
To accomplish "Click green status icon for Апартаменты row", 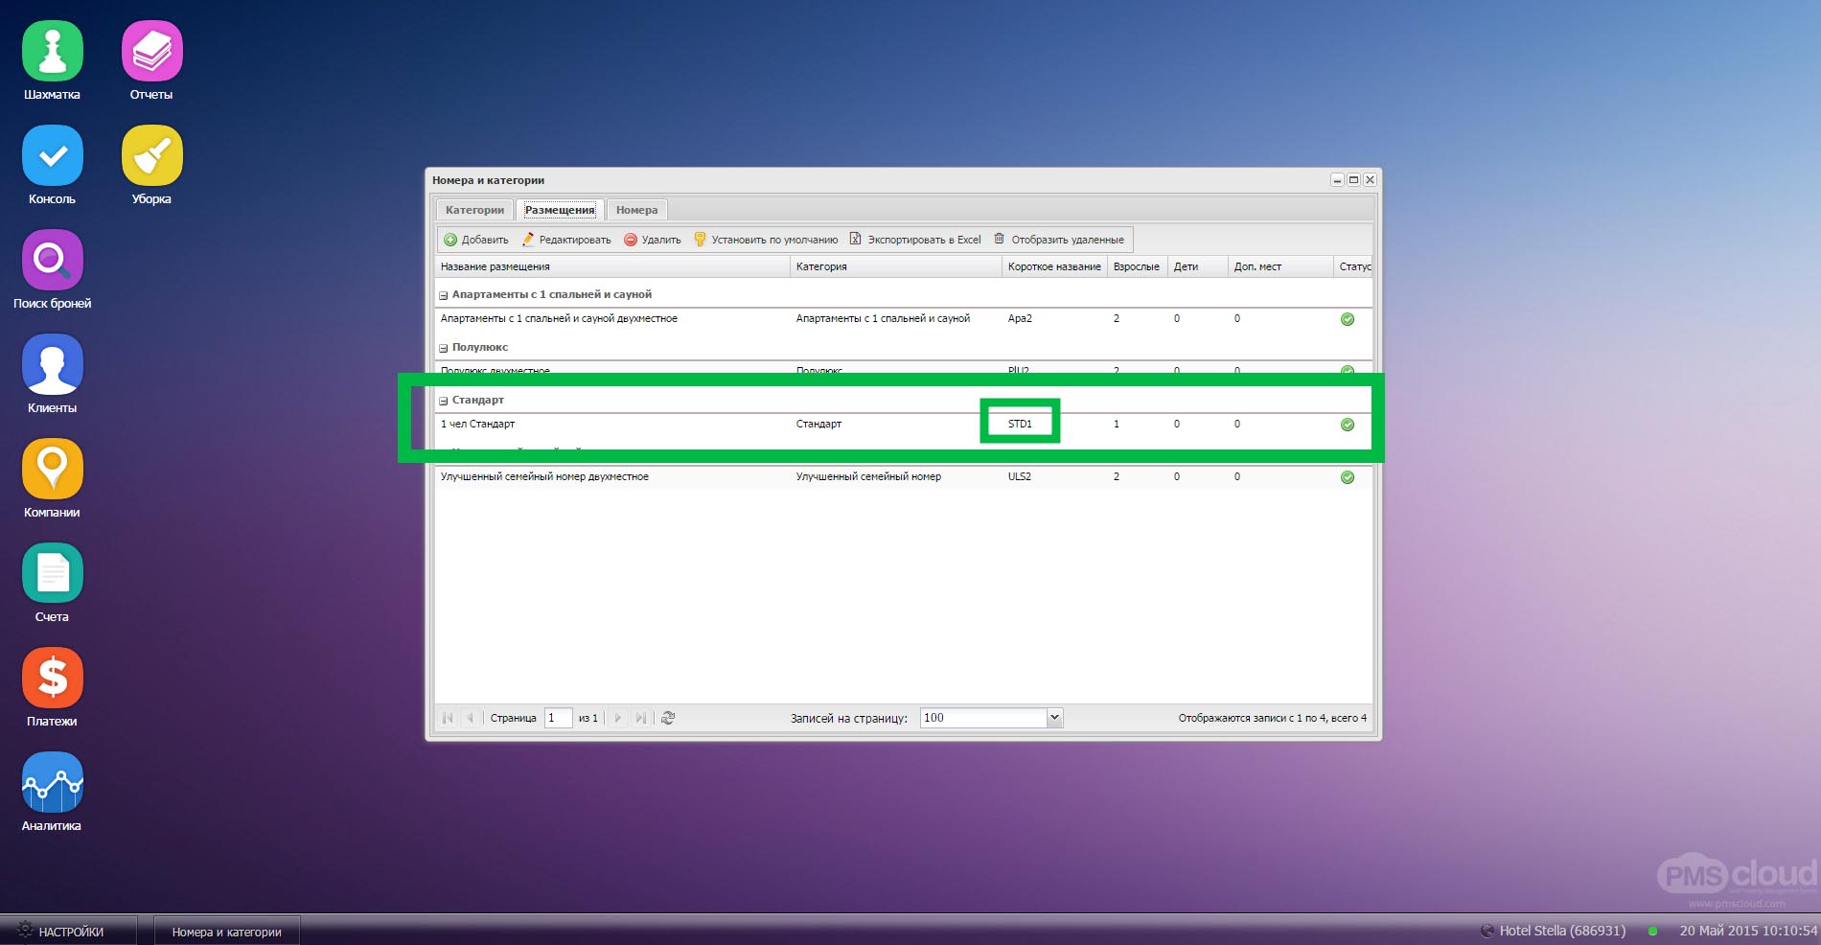I will tap(1348, 319).
